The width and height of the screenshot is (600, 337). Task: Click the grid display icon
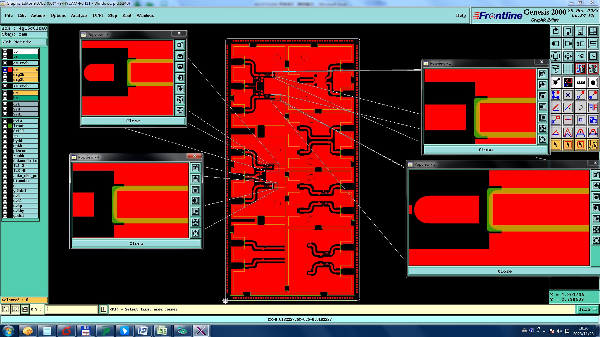tap(568, 69)
